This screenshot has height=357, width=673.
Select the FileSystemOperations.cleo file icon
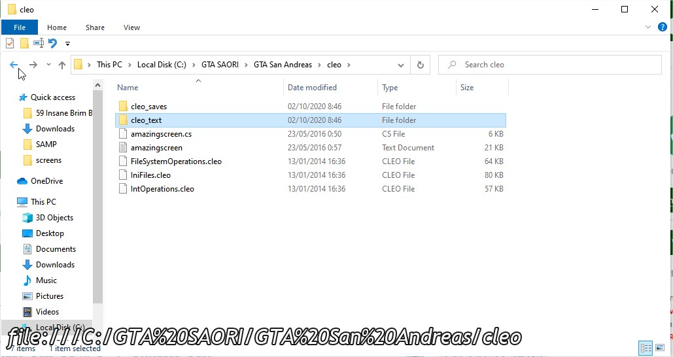tap(123, 161)
